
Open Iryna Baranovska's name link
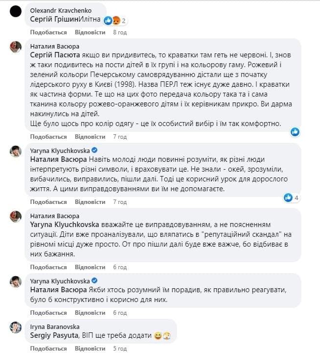(x=55, y=327)
